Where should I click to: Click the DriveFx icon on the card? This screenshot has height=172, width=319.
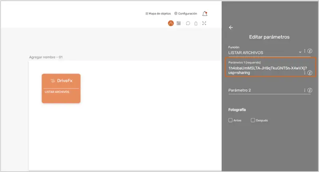(53, 81)
